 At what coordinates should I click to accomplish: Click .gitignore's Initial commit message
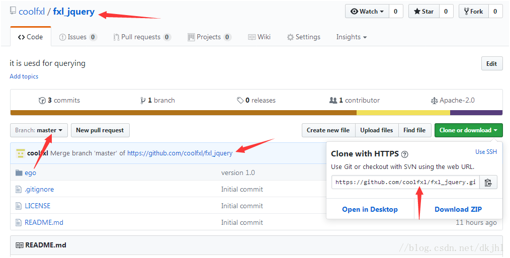(242, 190)
